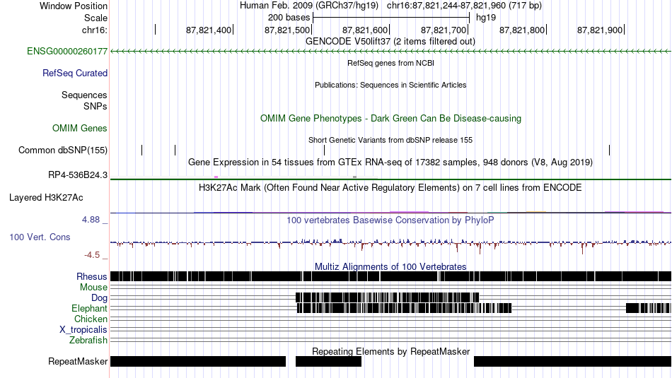Click the 200 bases scale bar
The width and height of the screenshot is (672, 378).
click(391, 18)
